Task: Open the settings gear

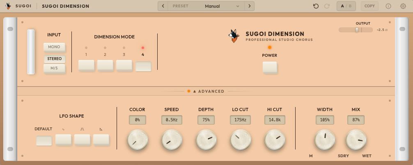Action: pyautogui.click(x=403, y=6)
